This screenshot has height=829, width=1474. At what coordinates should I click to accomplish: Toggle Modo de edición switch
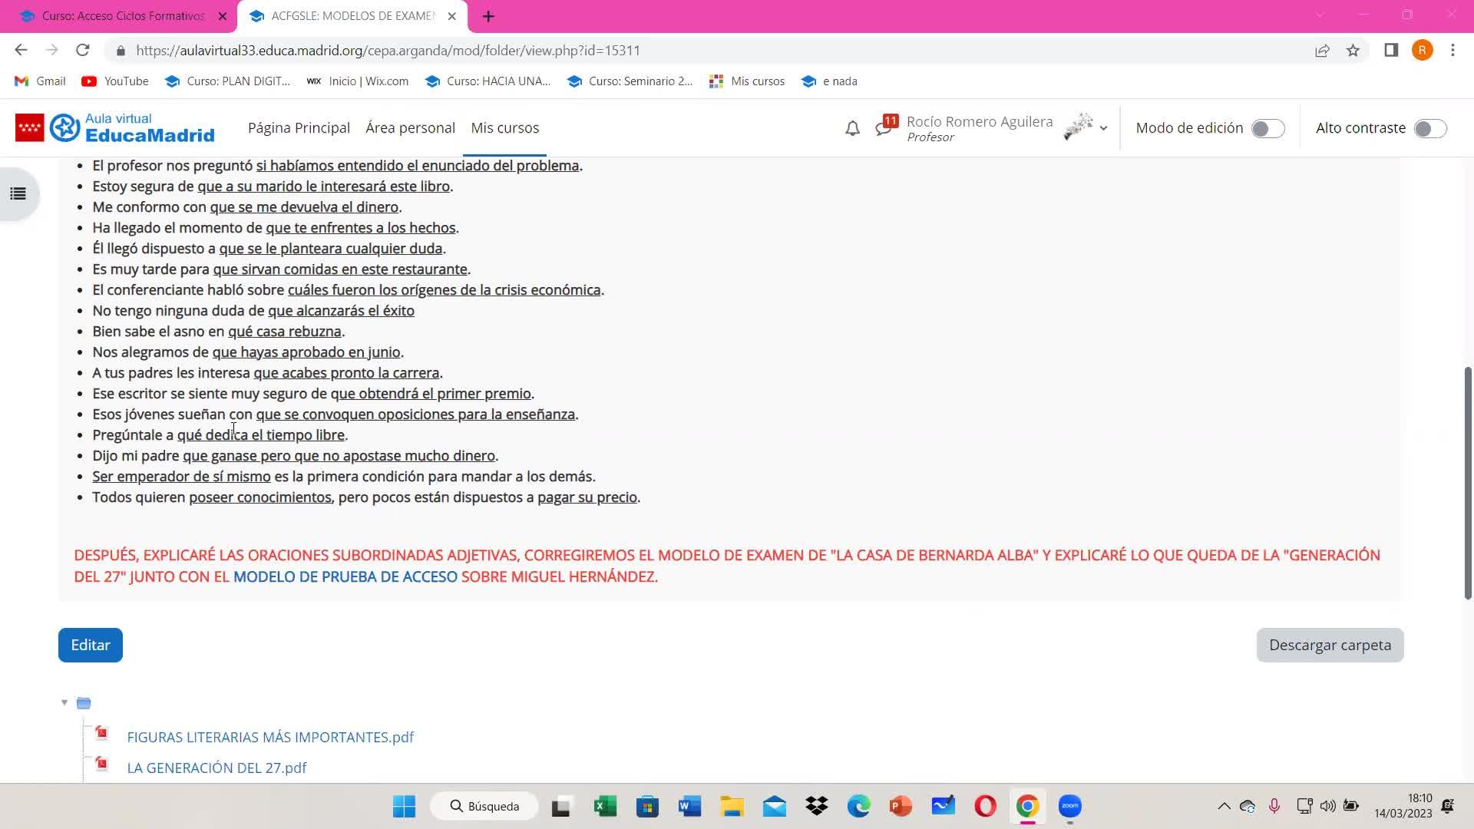pos(1267,128)
